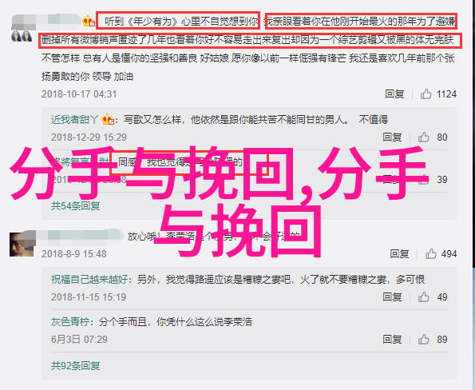Click the crown badge by the first commenter's name
The width and height of the screenshot is (475, 390).
tap(89, 22)
